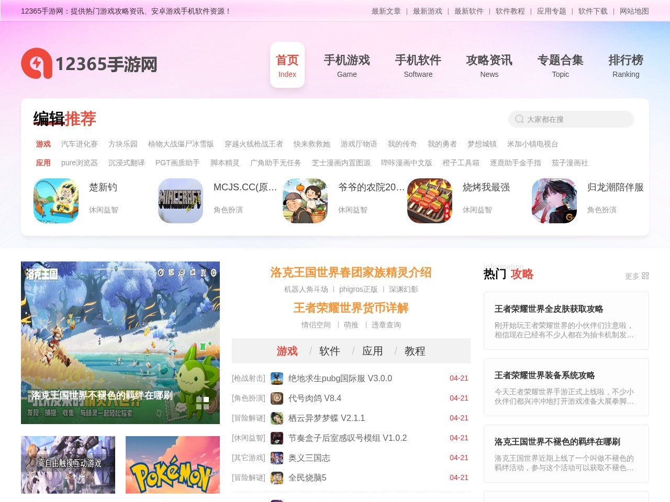Screen dimensions: 670x502
Task: Click the 软件下载 link in top bar
Action: click(593, 11)
